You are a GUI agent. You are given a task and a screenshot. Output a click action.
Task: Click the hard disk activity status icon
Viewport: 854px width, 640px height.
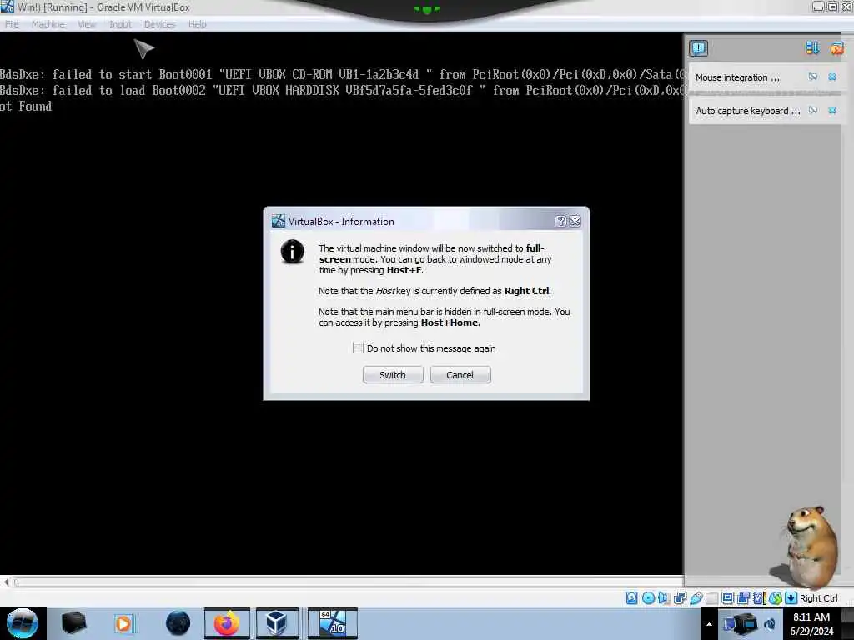coord(632,598)
